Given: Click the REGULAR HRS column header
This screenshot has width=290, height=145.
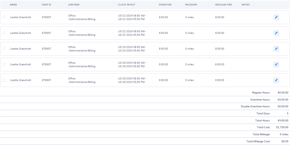Looking at the screenshot, I should click(224, 5).
